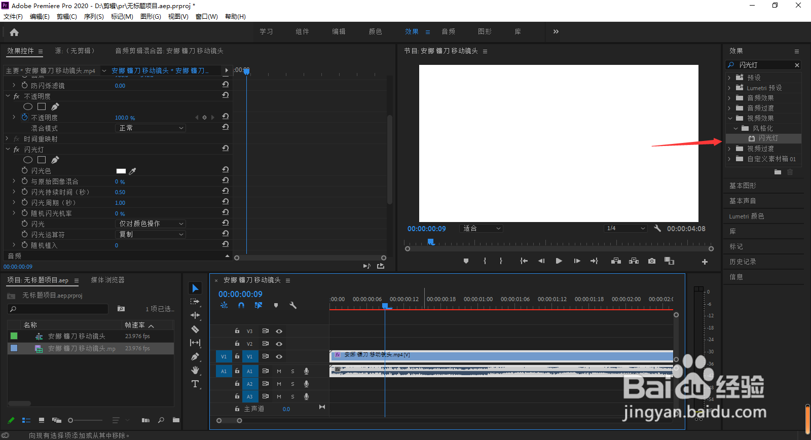Click Mark In bracket button

485,261
